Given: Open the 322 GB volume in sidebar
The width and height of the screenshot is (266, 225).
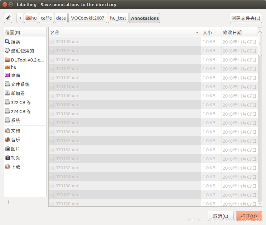Looking at the screenshot, I should tap(25, 102).
